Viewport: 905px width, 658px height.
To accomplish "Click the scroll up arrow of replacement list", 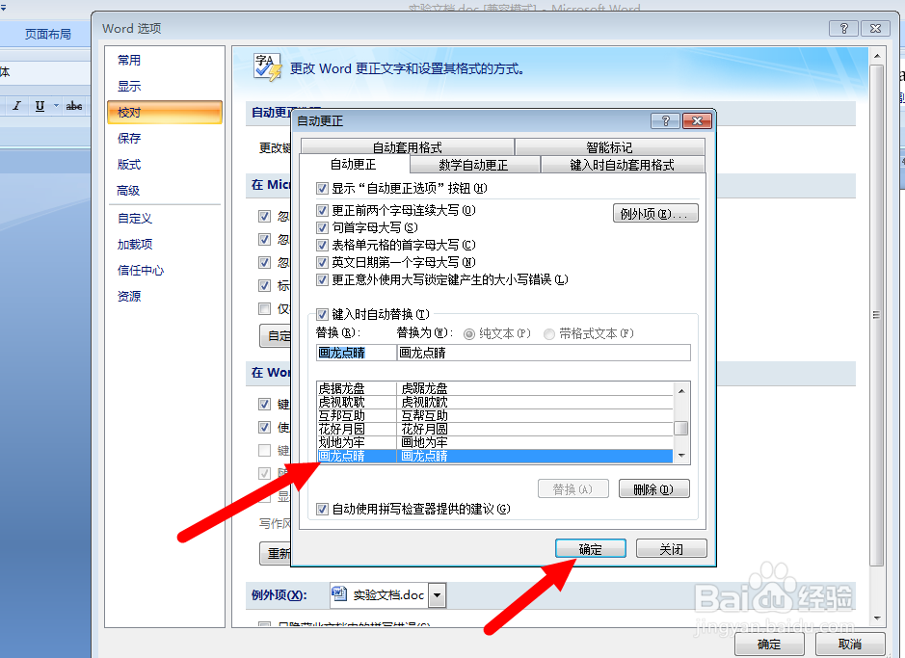I will 681,390.
